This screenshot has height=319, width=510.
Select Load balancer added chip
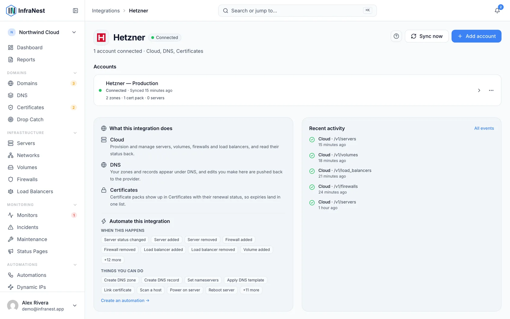(163, 250)
